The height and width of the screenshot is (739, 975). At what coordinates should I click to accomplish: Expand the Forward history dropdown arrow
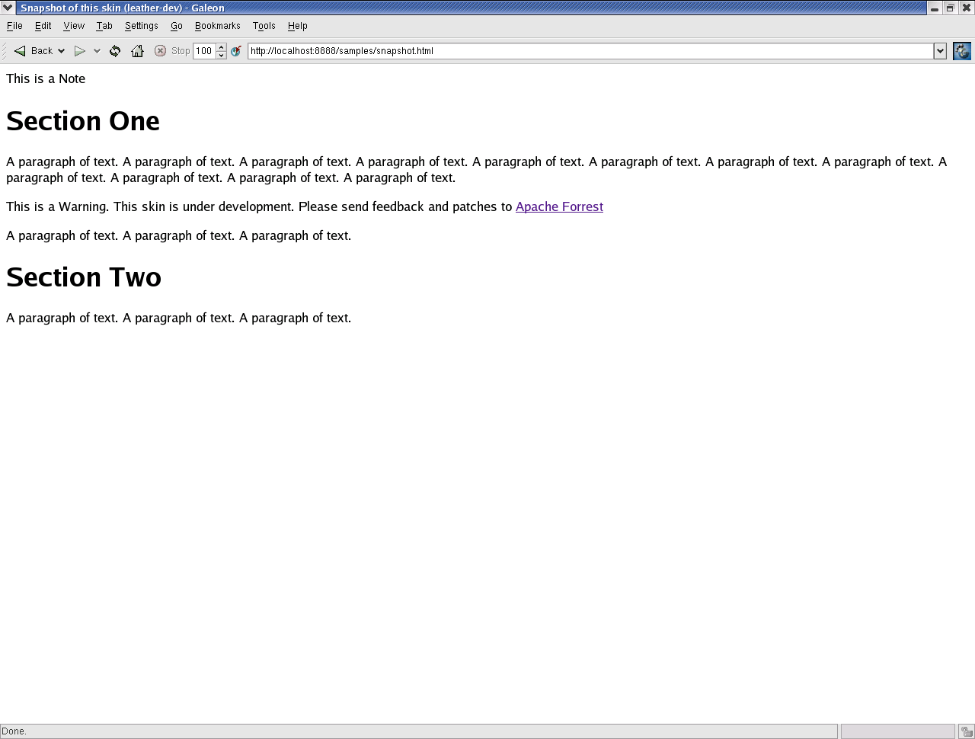(97, 51)
